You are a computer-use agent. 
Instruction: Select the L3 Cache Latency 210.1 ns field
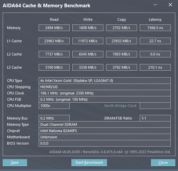point(155,67)
